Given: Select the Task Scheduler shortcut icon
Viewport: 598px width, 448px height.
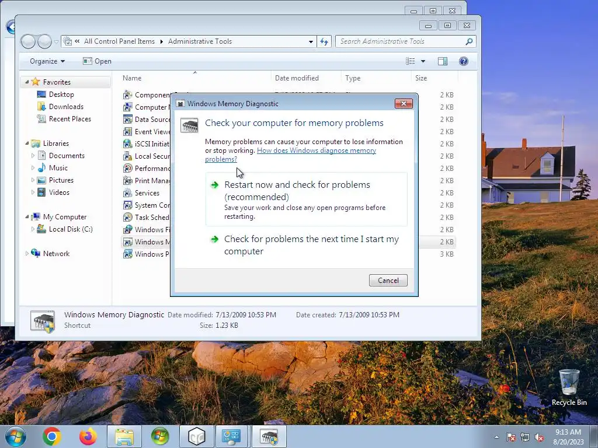Looking at the screenshot, I should 127,217.
